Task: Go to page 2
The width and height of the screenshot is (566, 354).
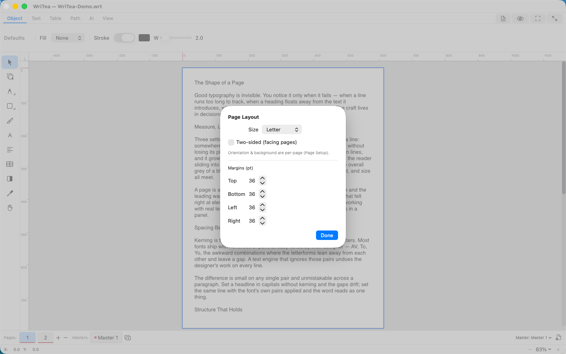Action: 46,337
